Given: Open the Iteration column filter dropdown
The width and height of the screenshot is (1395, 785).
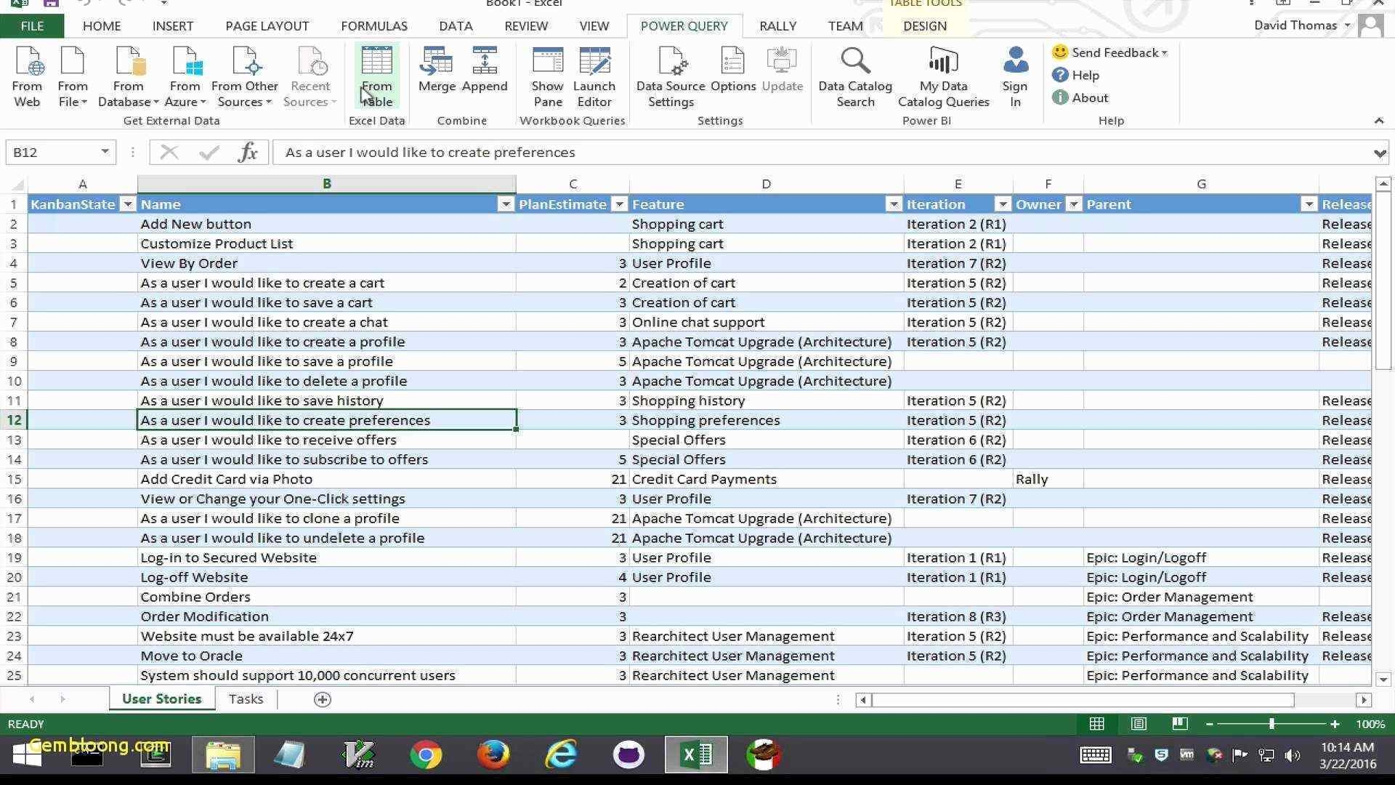Looking at the screenshot, I should [x=1003, y=204].
